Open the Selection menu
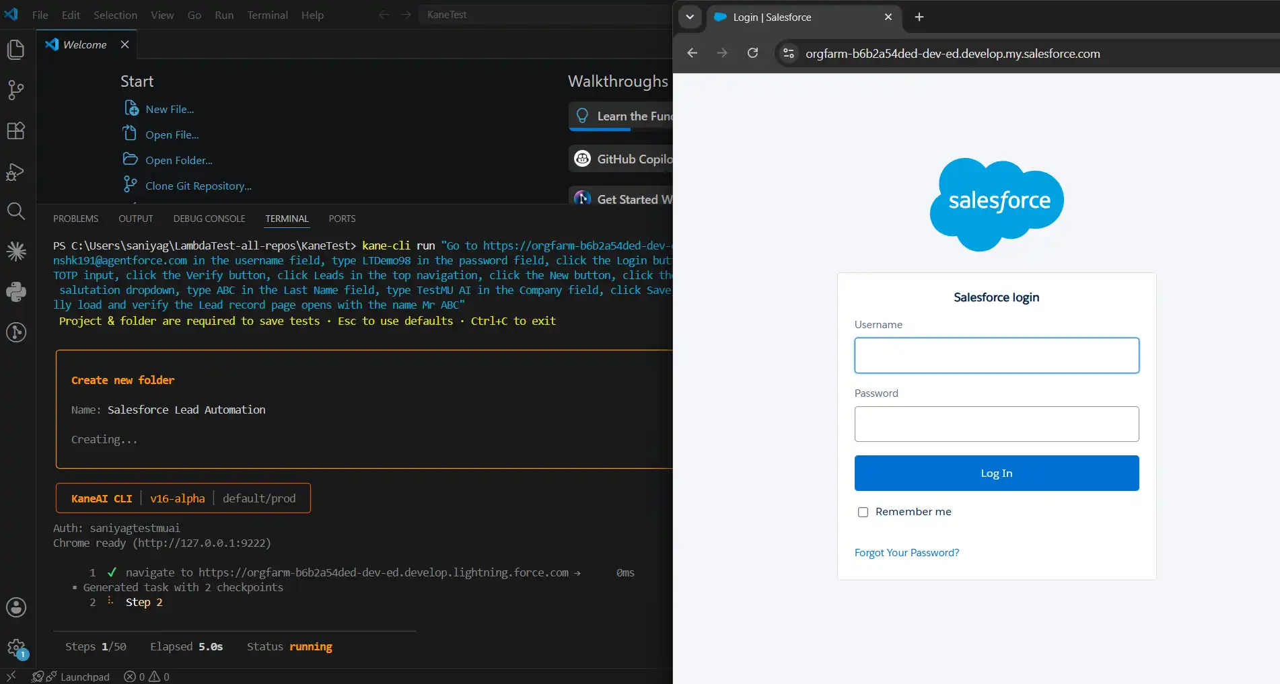Viewport: 1280px width, 684px height. pos(115,15)
